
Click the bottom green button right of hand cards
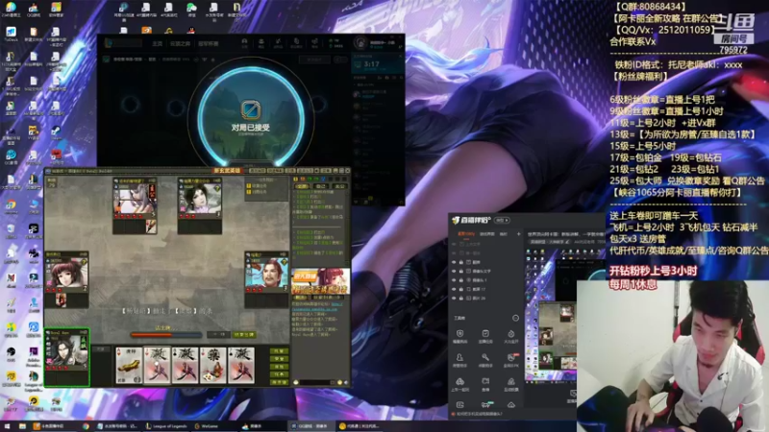pyautogui.click(x=280, y=382)
